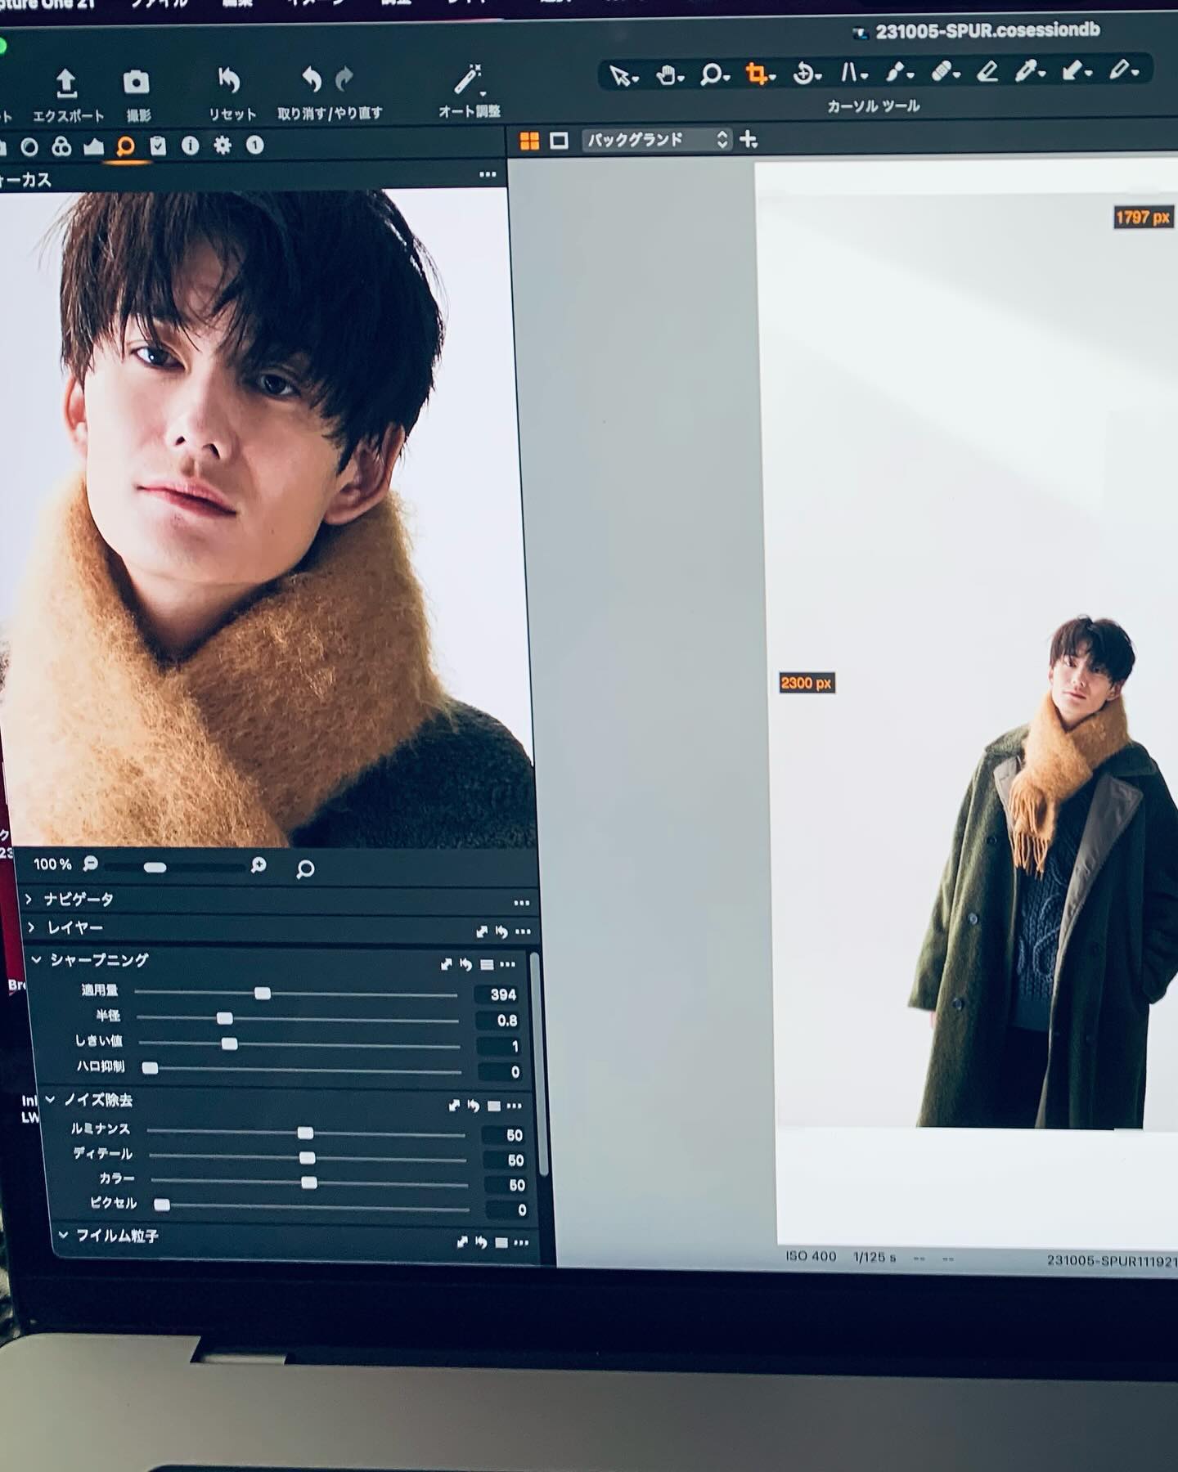Image resolution: width=1178 pixels, height=1472 pixels.
Task: Click the zoom-out magnifier under Focus preview
Action: point(91,864)
